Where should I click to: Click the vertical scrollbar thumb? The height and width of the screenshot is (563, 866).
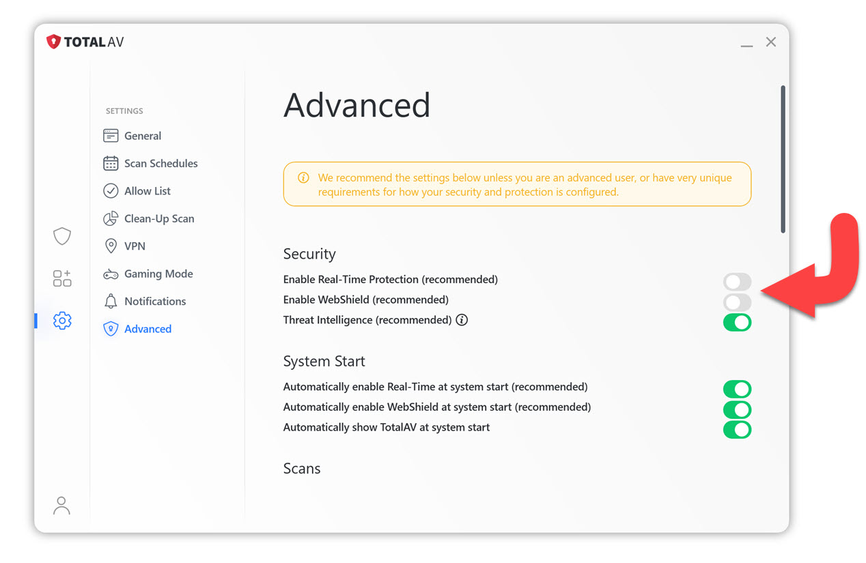[x=783, y=159]
